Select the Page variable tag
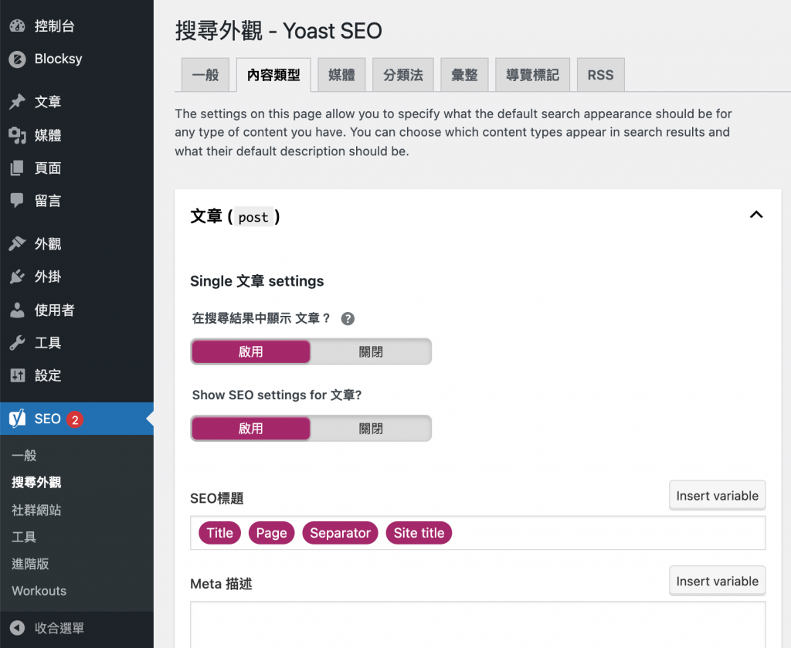 coord(271,533)
